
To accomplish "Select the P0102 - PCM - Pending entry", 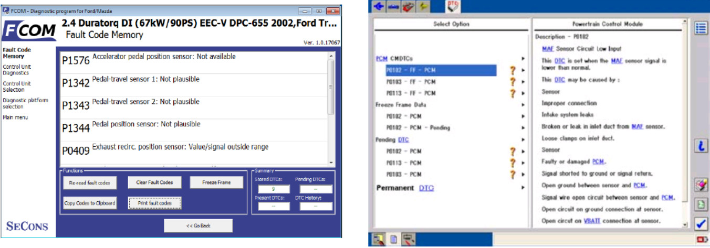I will pyautogui.click(x=418, y=128).
